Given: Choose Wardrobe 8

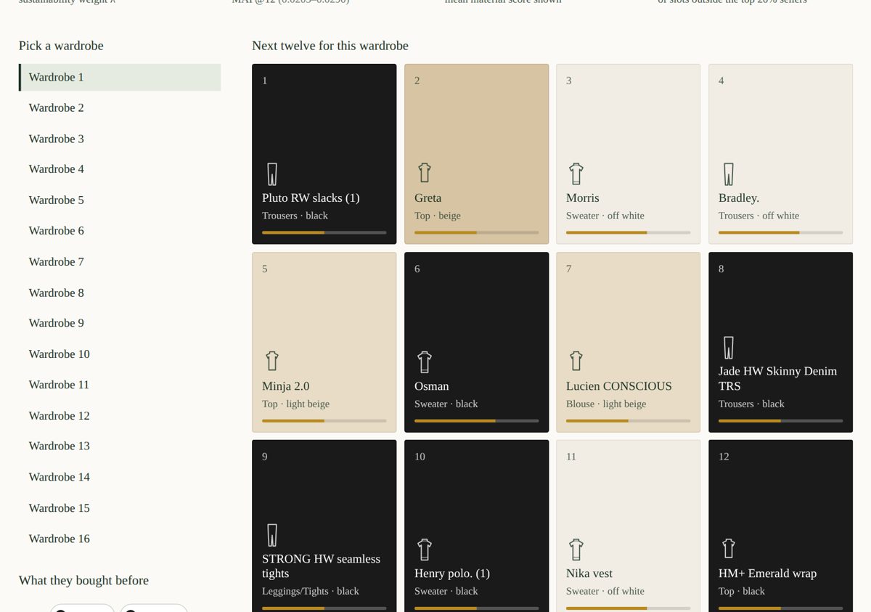Looking at the screenshot, I should point(120,293).
